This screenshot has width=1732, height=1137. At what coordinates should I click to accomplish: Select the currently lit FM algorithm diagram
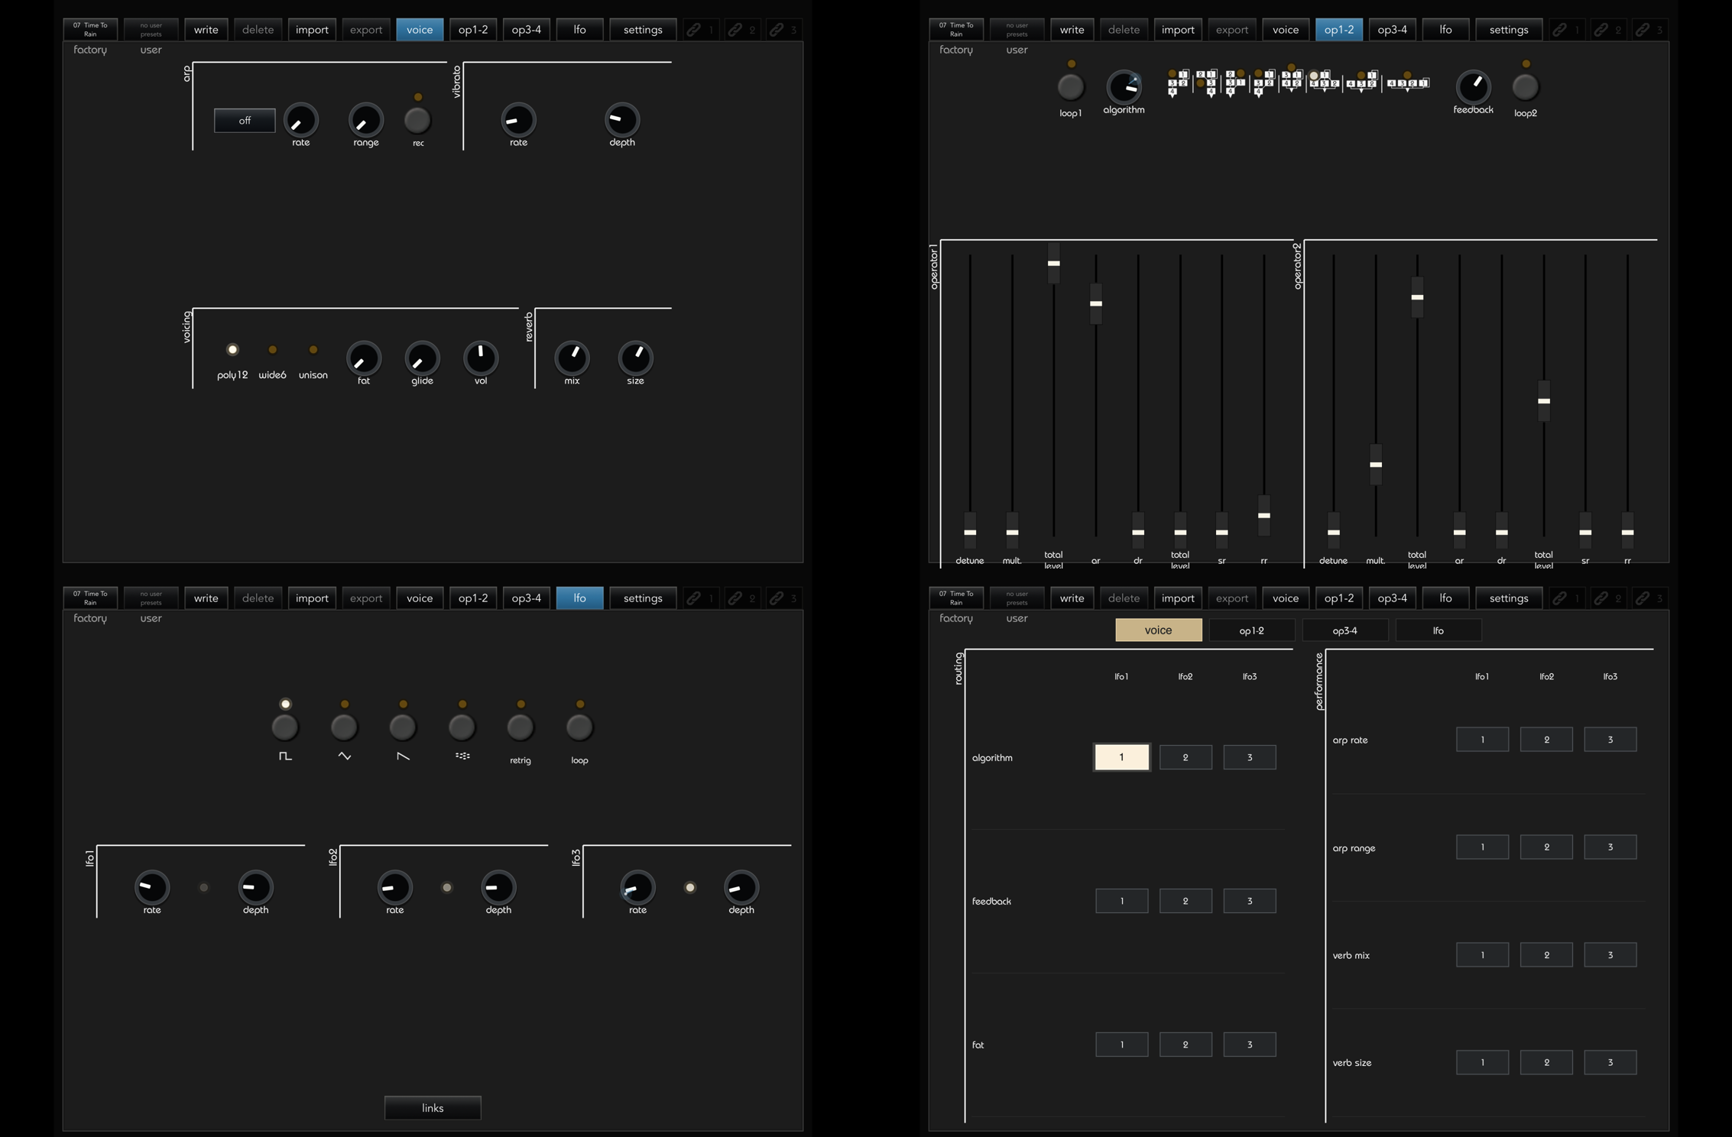tap(1324, 81)
